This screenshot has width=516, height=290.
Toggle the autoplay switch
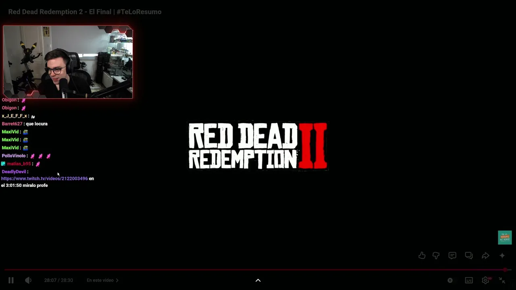[450, 280]
